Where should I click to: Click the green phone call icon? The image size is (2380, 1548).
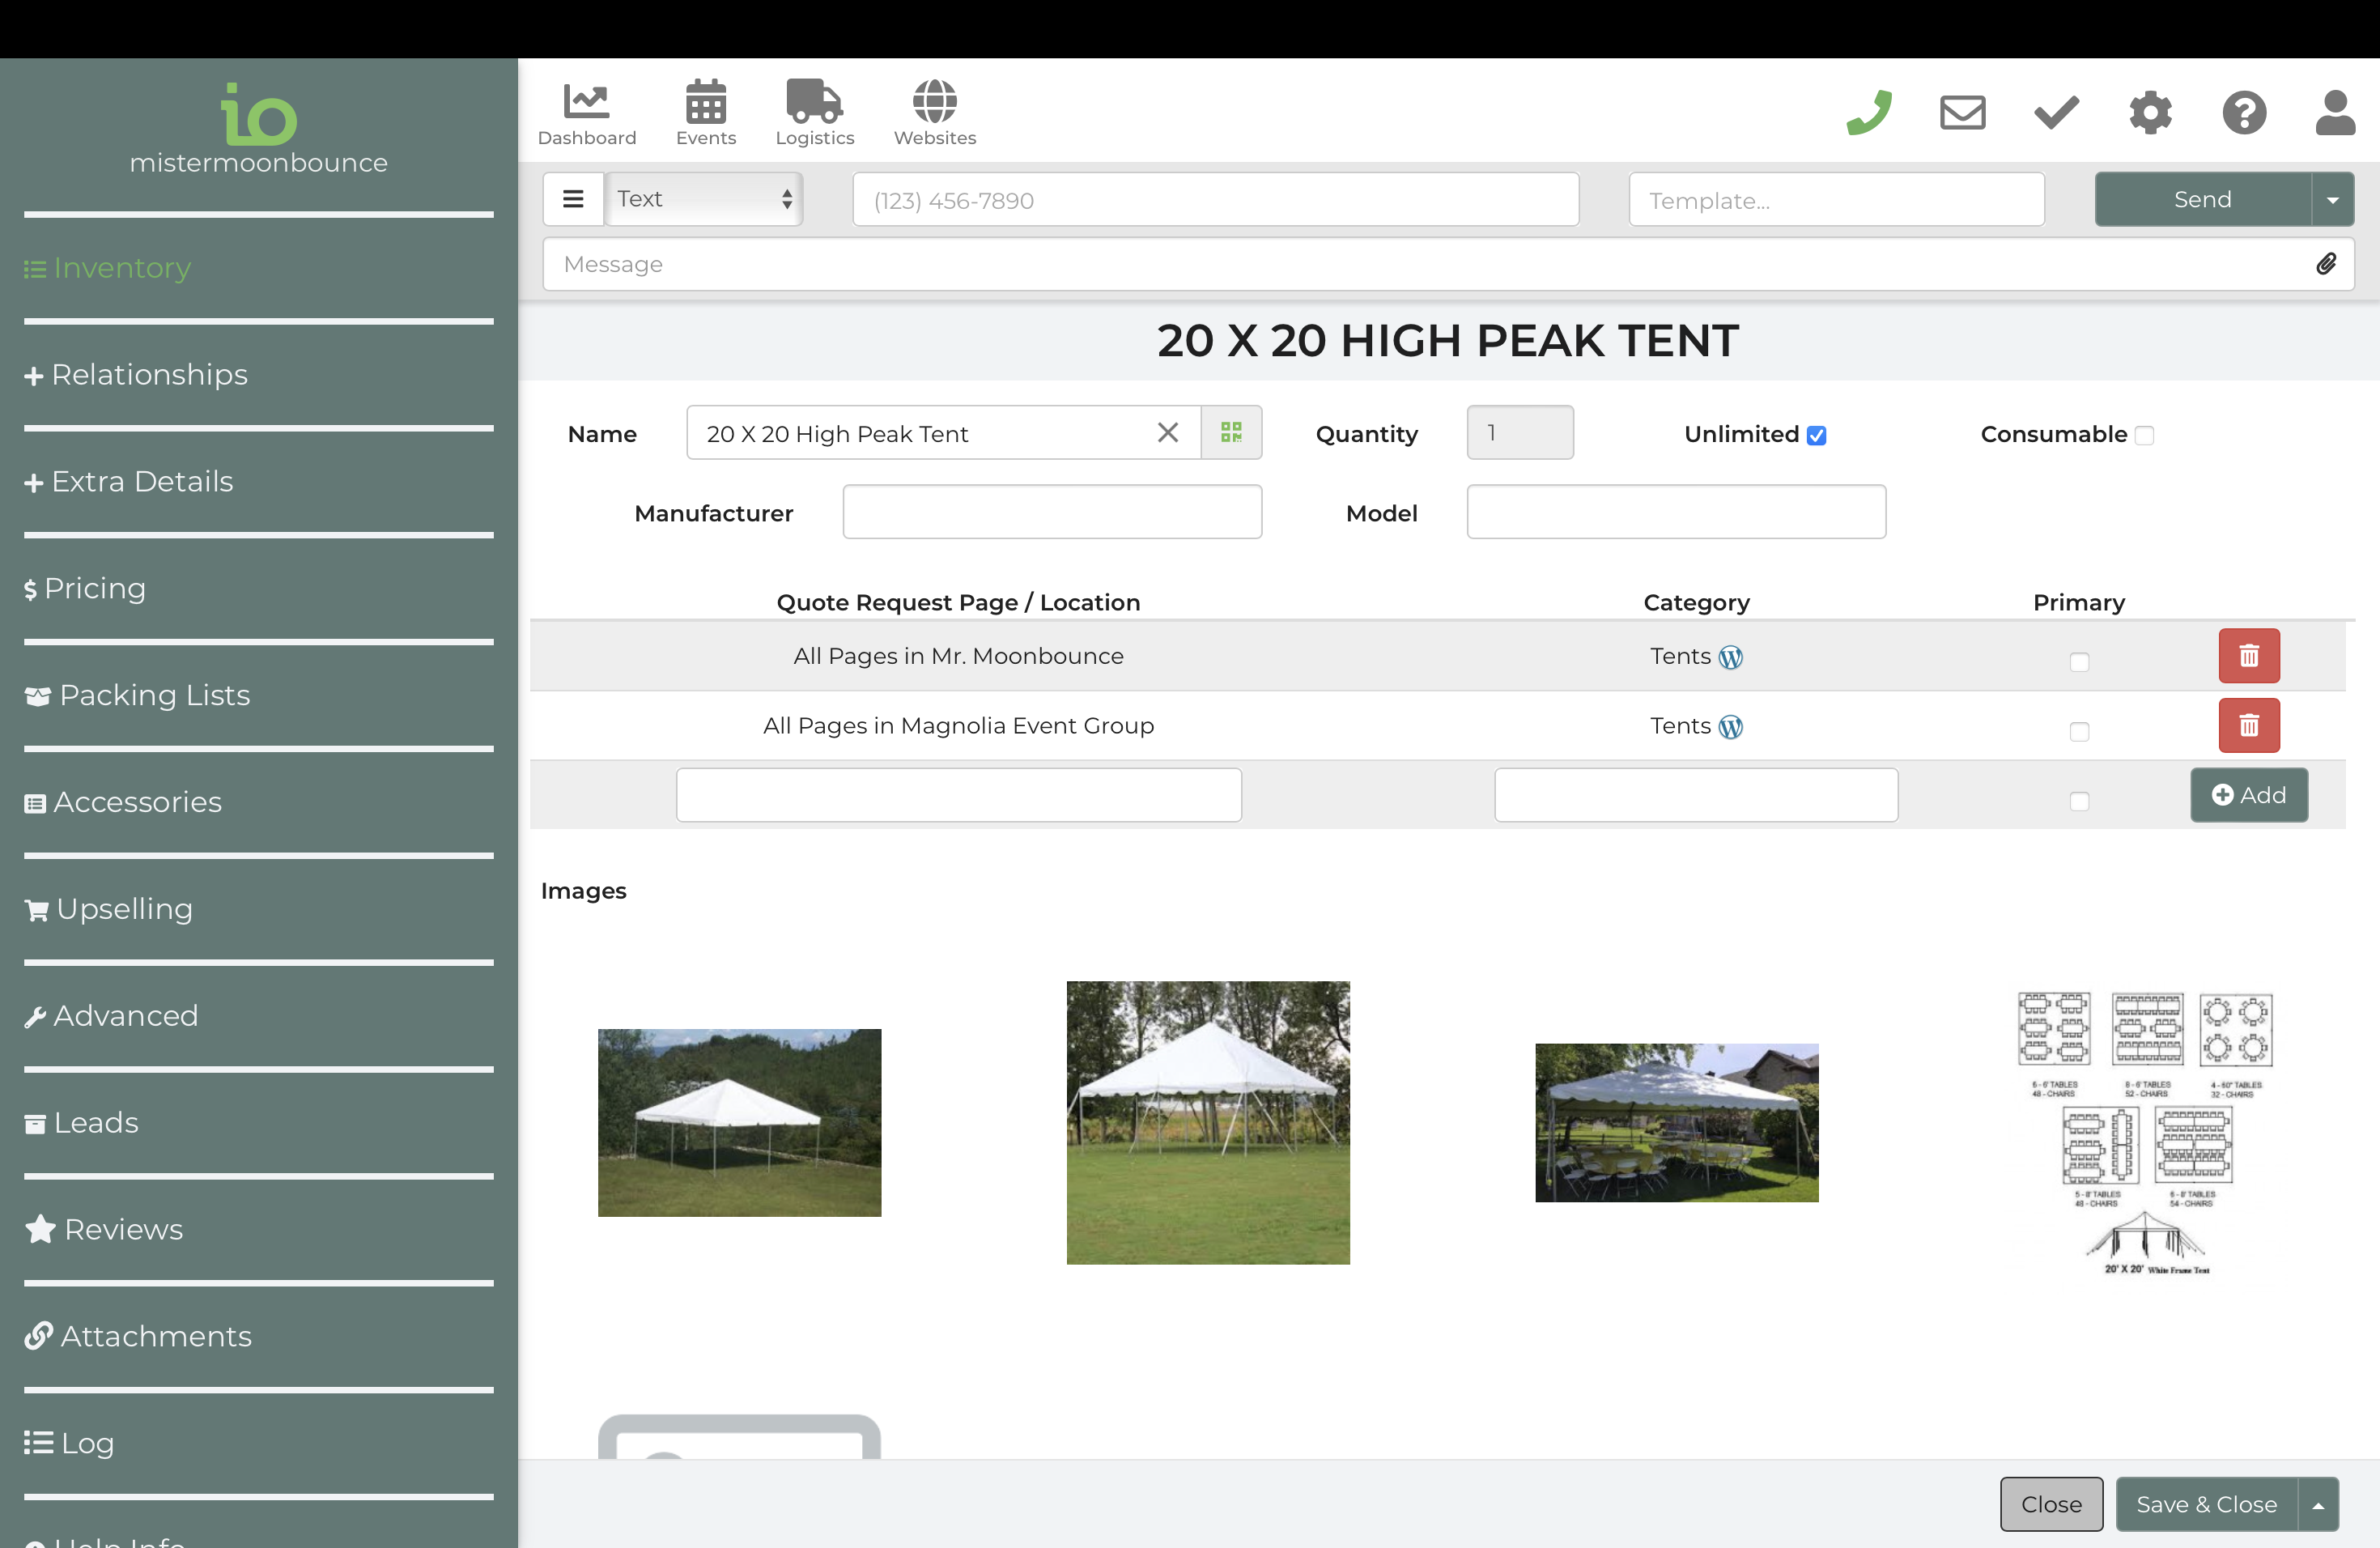click(1868, 112)
